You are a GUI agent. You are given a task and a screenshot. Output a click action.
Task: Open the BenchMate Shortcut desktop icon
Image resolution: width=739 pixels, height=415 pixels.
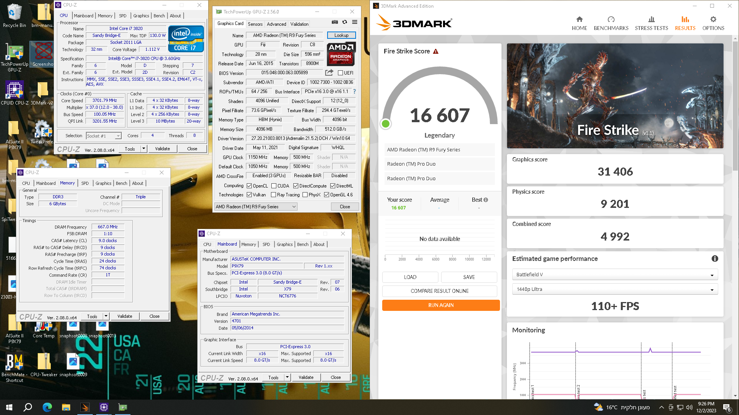point(14,368)
